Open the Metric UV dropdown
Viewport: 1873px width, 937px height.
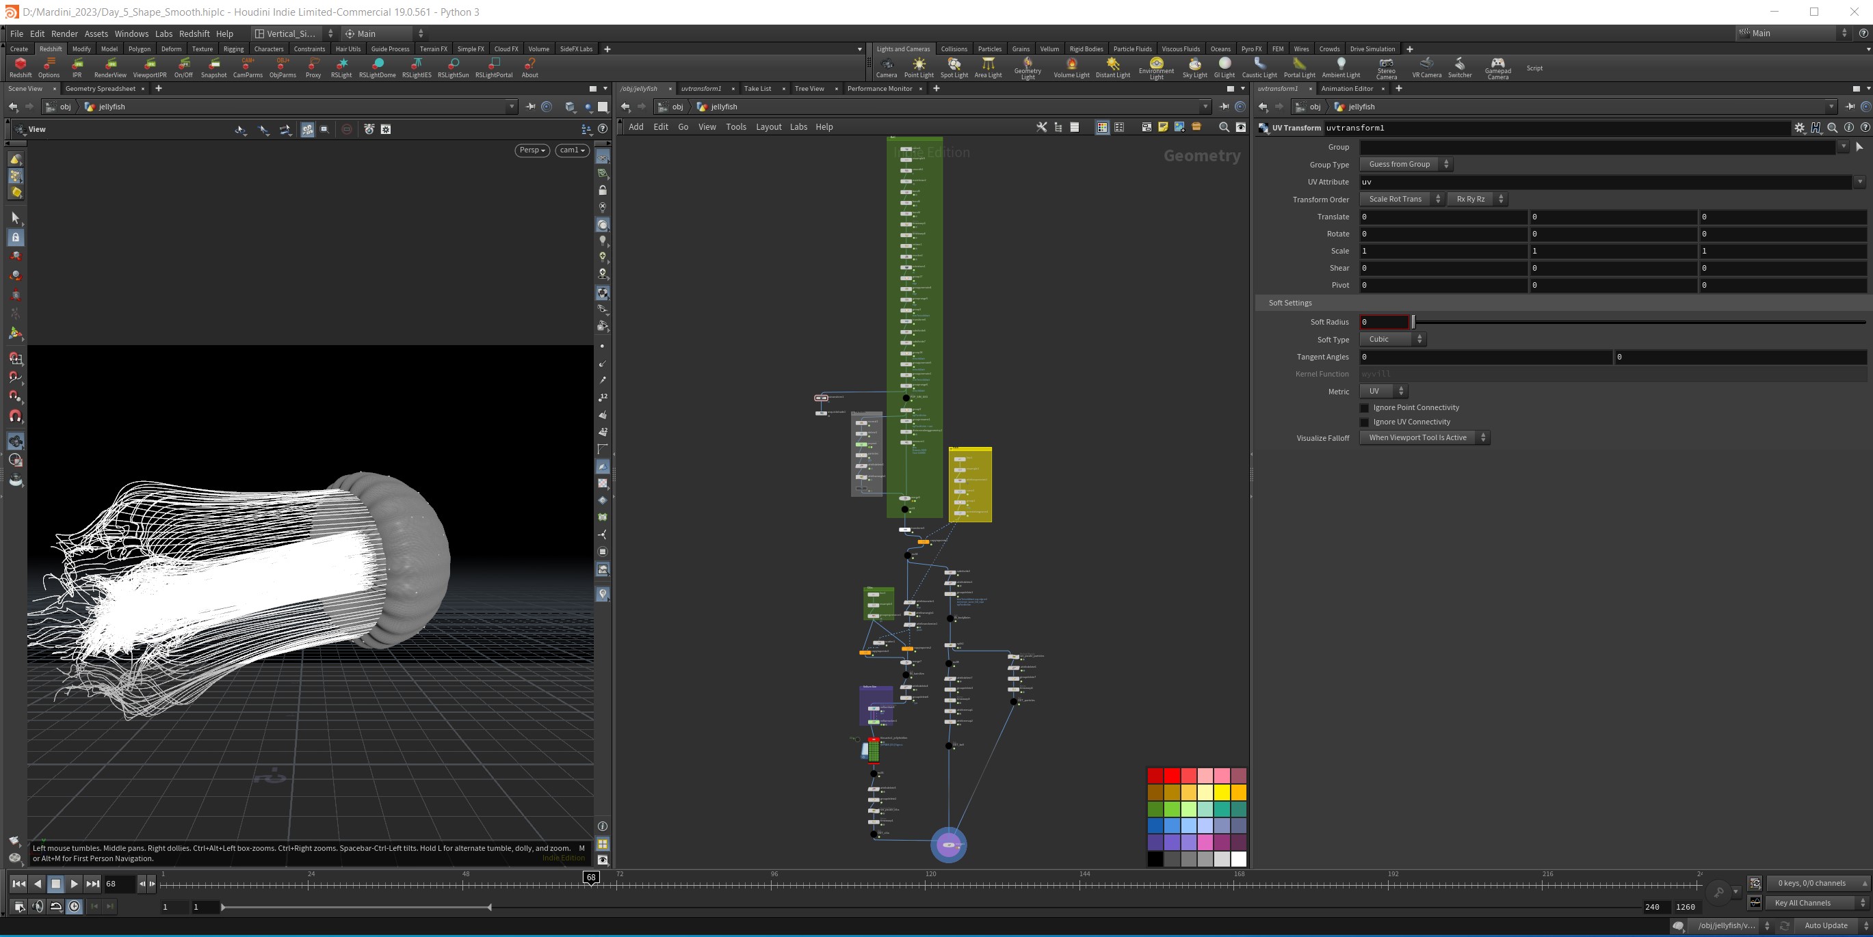[x=1384, y=392]
